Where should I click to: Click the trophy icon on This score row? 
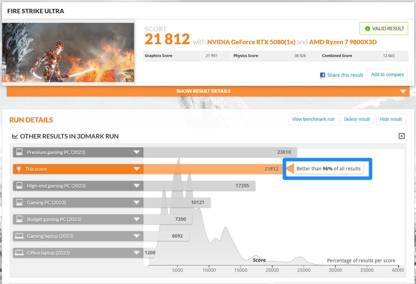[19, 169]
